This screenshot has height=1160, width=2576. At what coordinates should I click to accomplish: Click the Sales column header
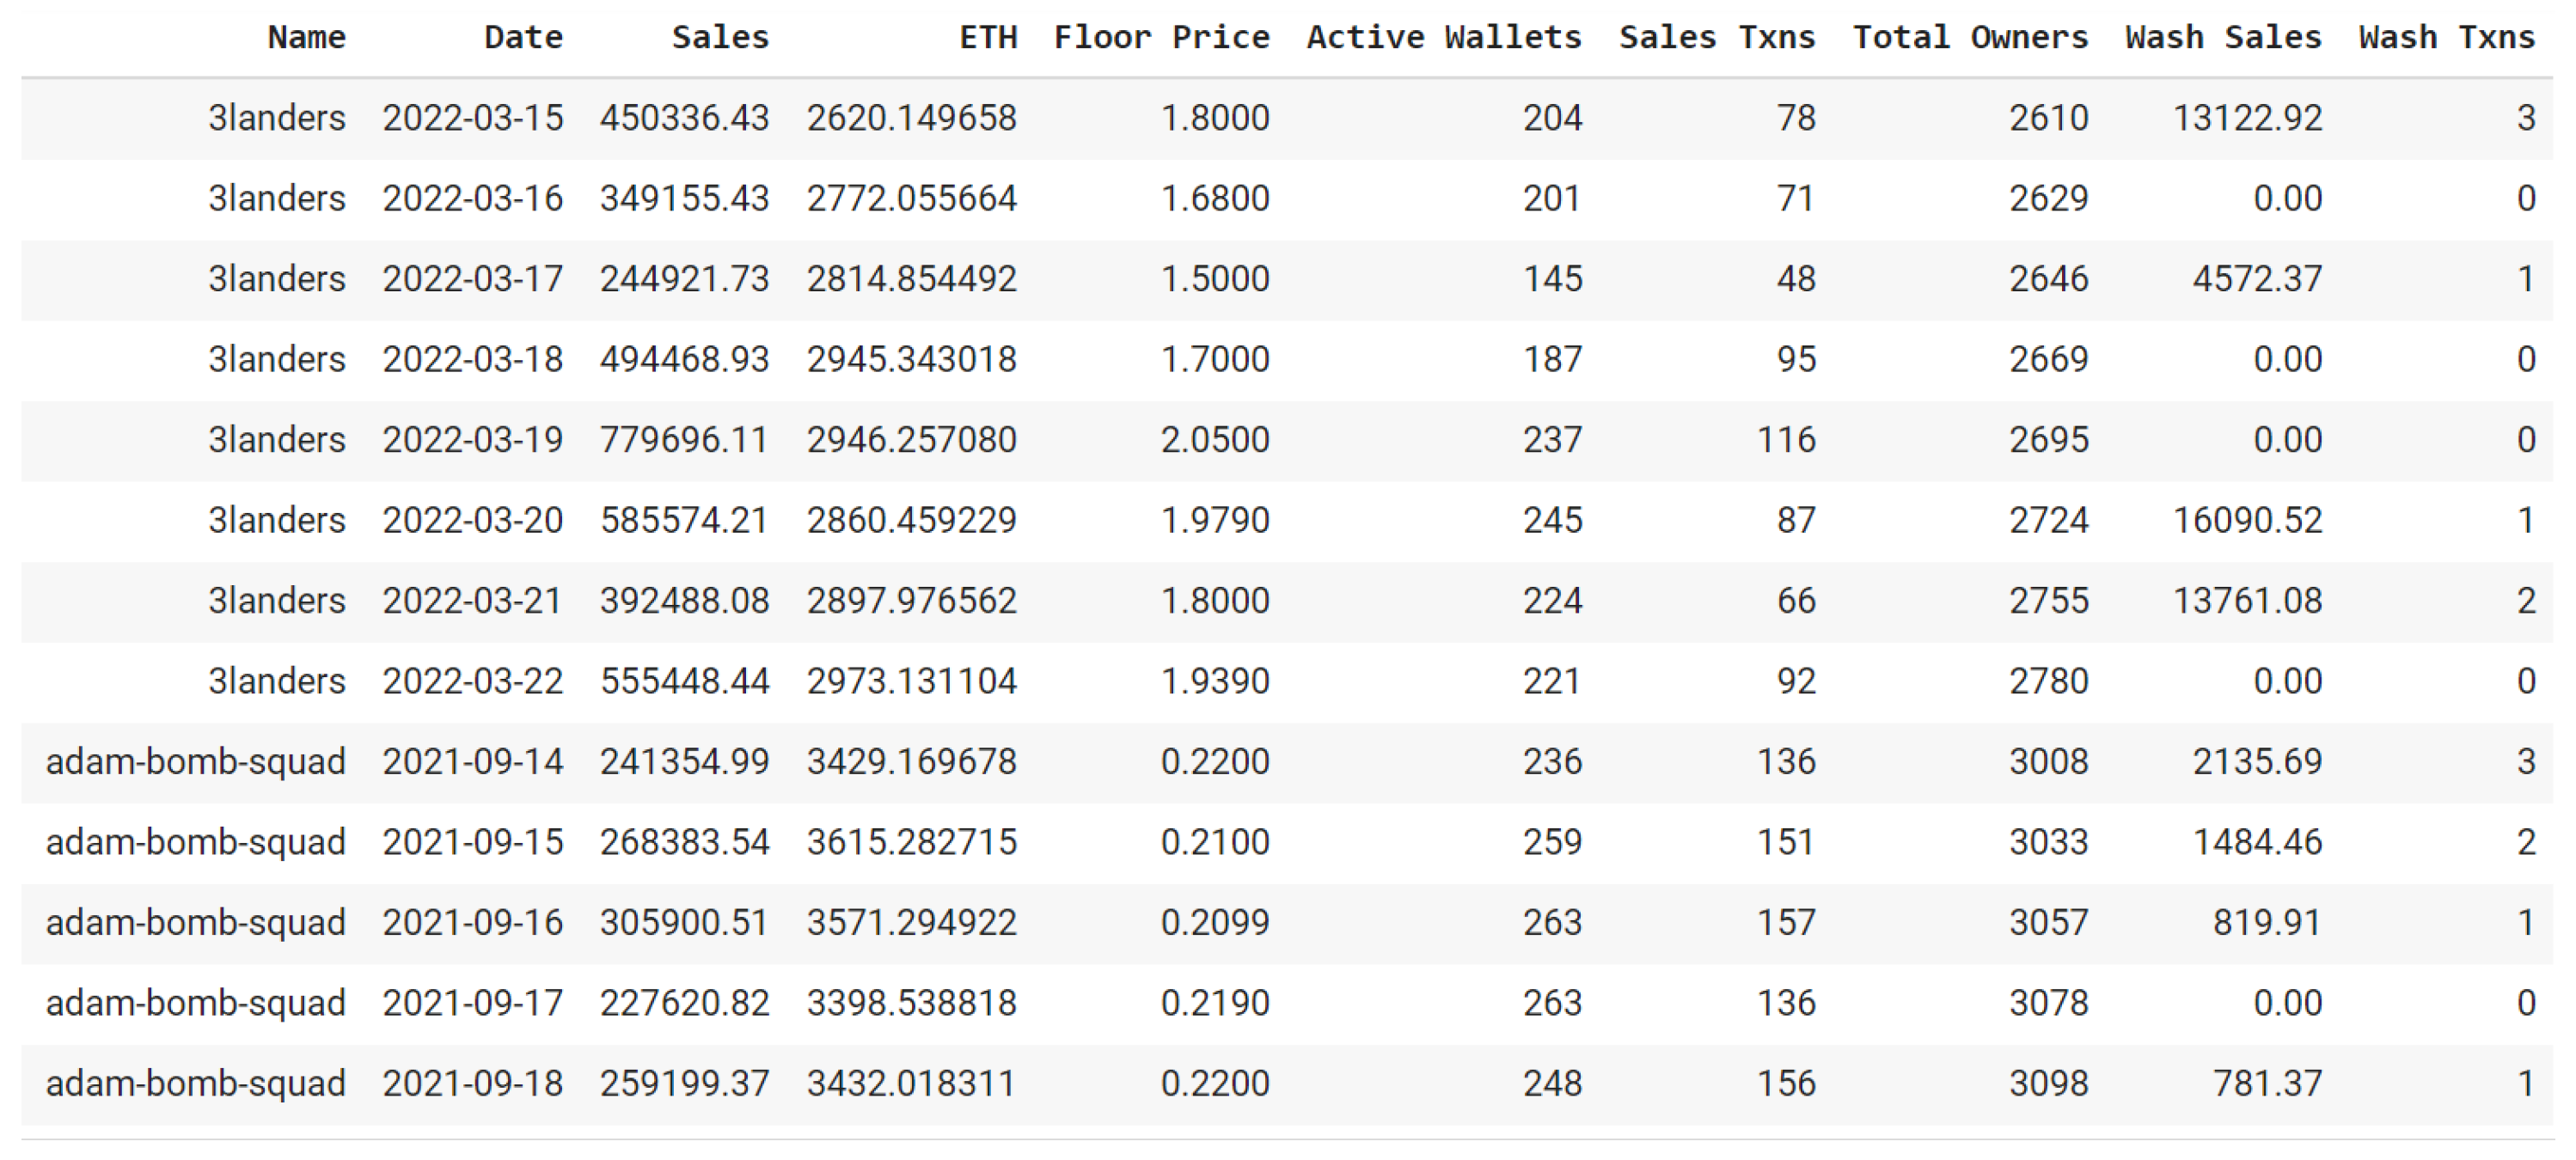720,38
